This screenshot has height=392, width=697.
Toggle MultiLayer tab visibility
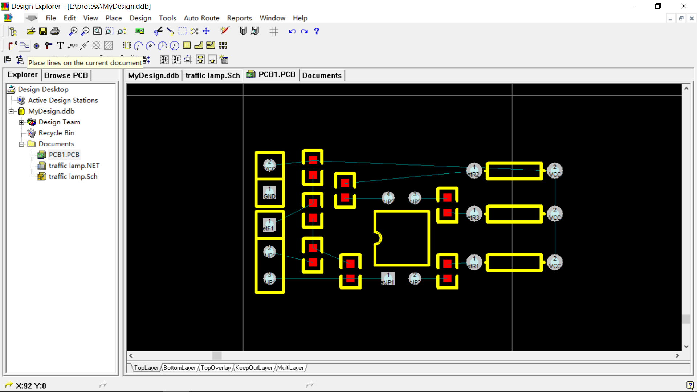click(x=290, y=368)
